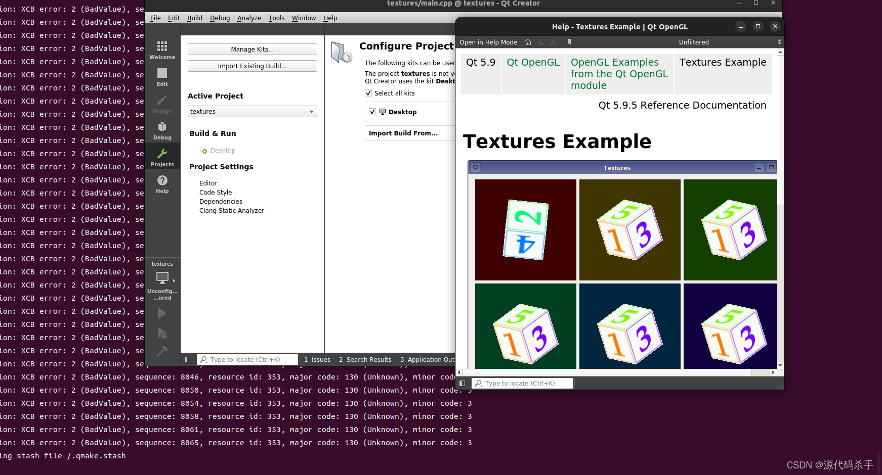Click the Textures demo window menu icon
The width and height of the screenshot is (882, 475).
point(475,167)
